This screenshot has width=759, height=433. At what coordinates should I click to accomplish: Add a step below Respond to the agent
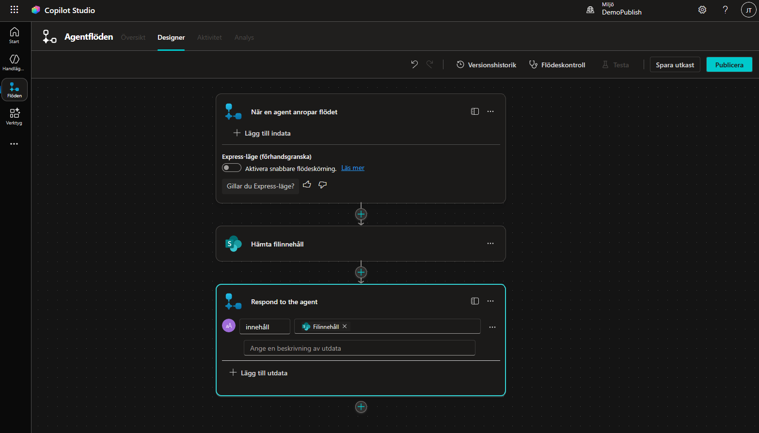[x=361, y=407]
